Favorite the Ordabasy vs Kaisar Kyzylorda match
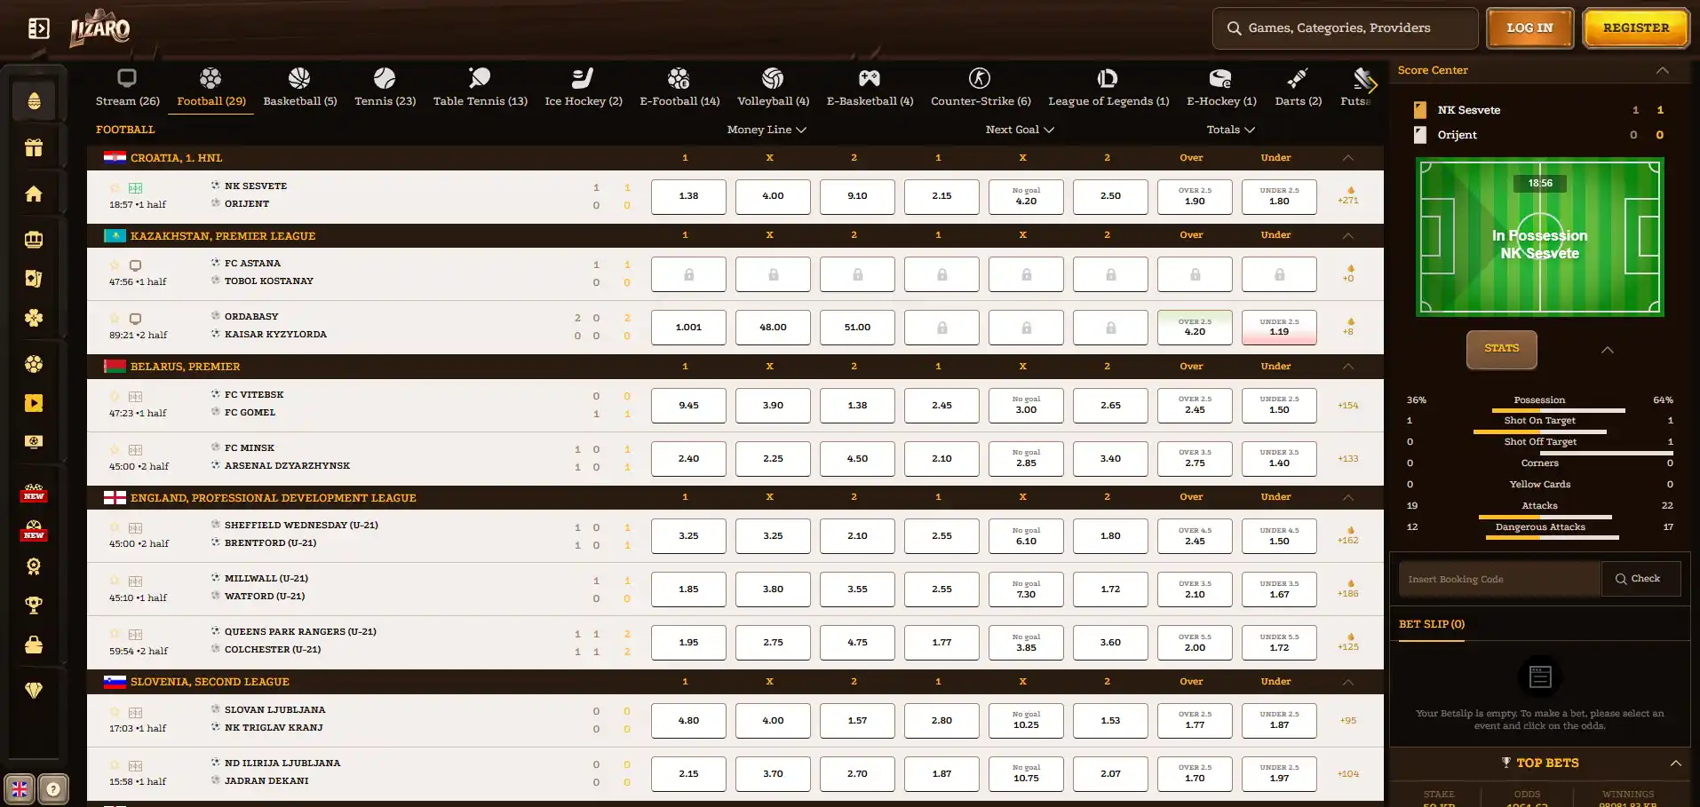Screen dimensions: 1700x807 click(x=115, y=319)
